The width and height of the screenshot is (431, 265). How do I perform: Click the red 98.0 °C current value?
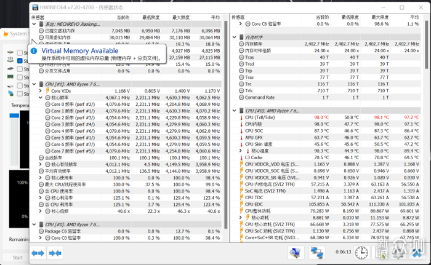tap(321, 117)
